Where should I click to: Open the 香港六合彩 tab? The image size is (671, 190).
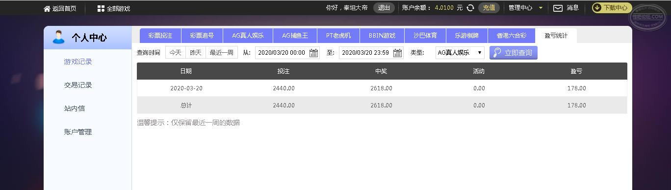[512, 36]
